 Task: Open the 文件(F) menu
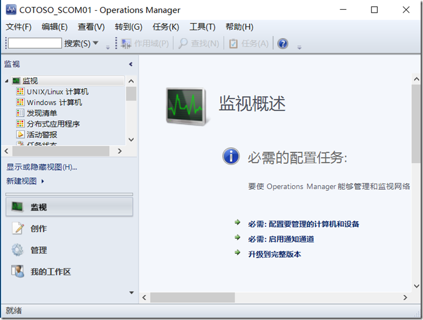coord(19,27)
